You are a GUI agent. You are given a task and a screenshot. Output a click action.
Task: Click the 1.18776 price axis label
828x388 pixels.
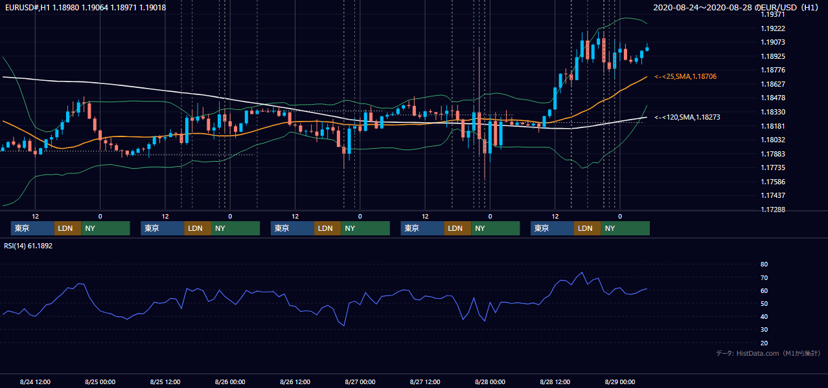774,70
